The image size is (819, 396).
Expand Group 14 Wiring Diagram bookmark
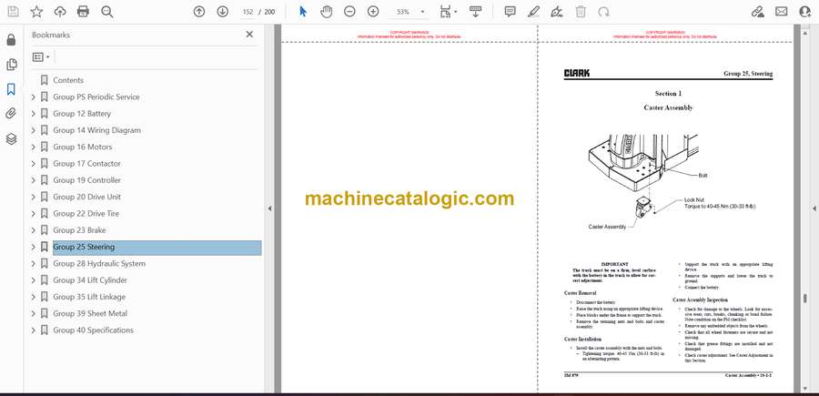click(34, 130)
